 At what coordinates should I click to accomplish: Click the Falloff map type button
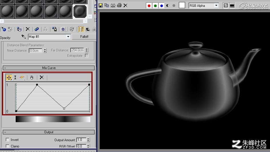click(84, 37)
